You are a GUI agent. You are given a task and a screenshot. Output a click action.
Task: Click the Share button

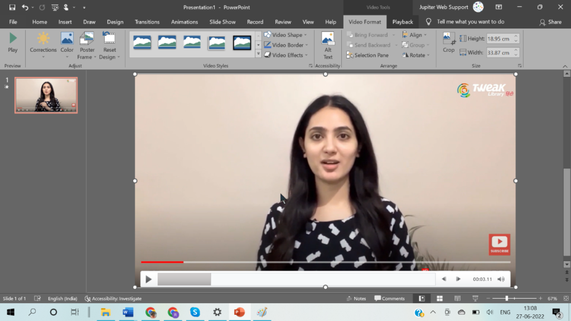coord(550,22)
